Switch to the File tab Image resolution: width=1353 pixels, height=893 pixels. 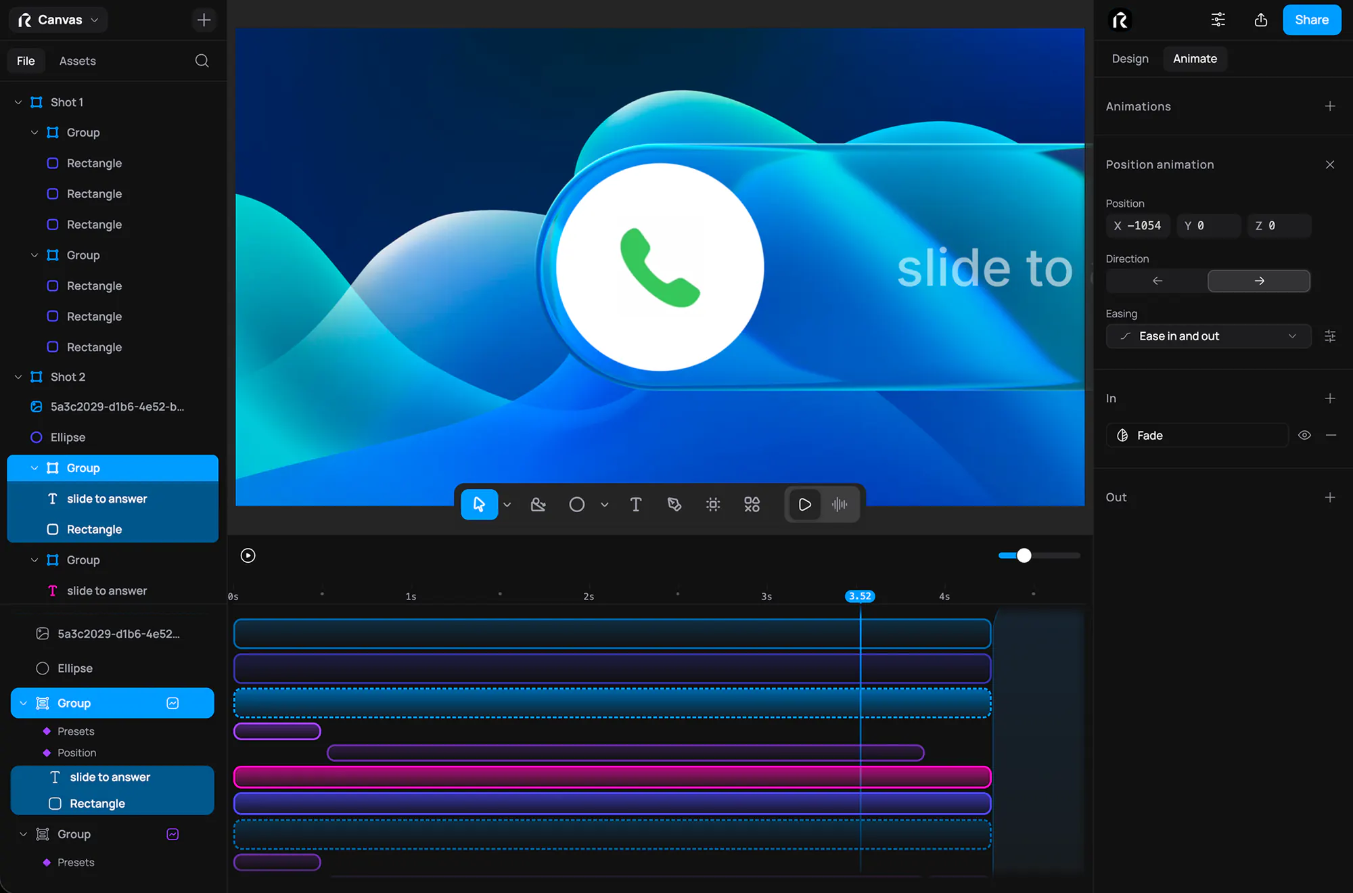(26, 61)
